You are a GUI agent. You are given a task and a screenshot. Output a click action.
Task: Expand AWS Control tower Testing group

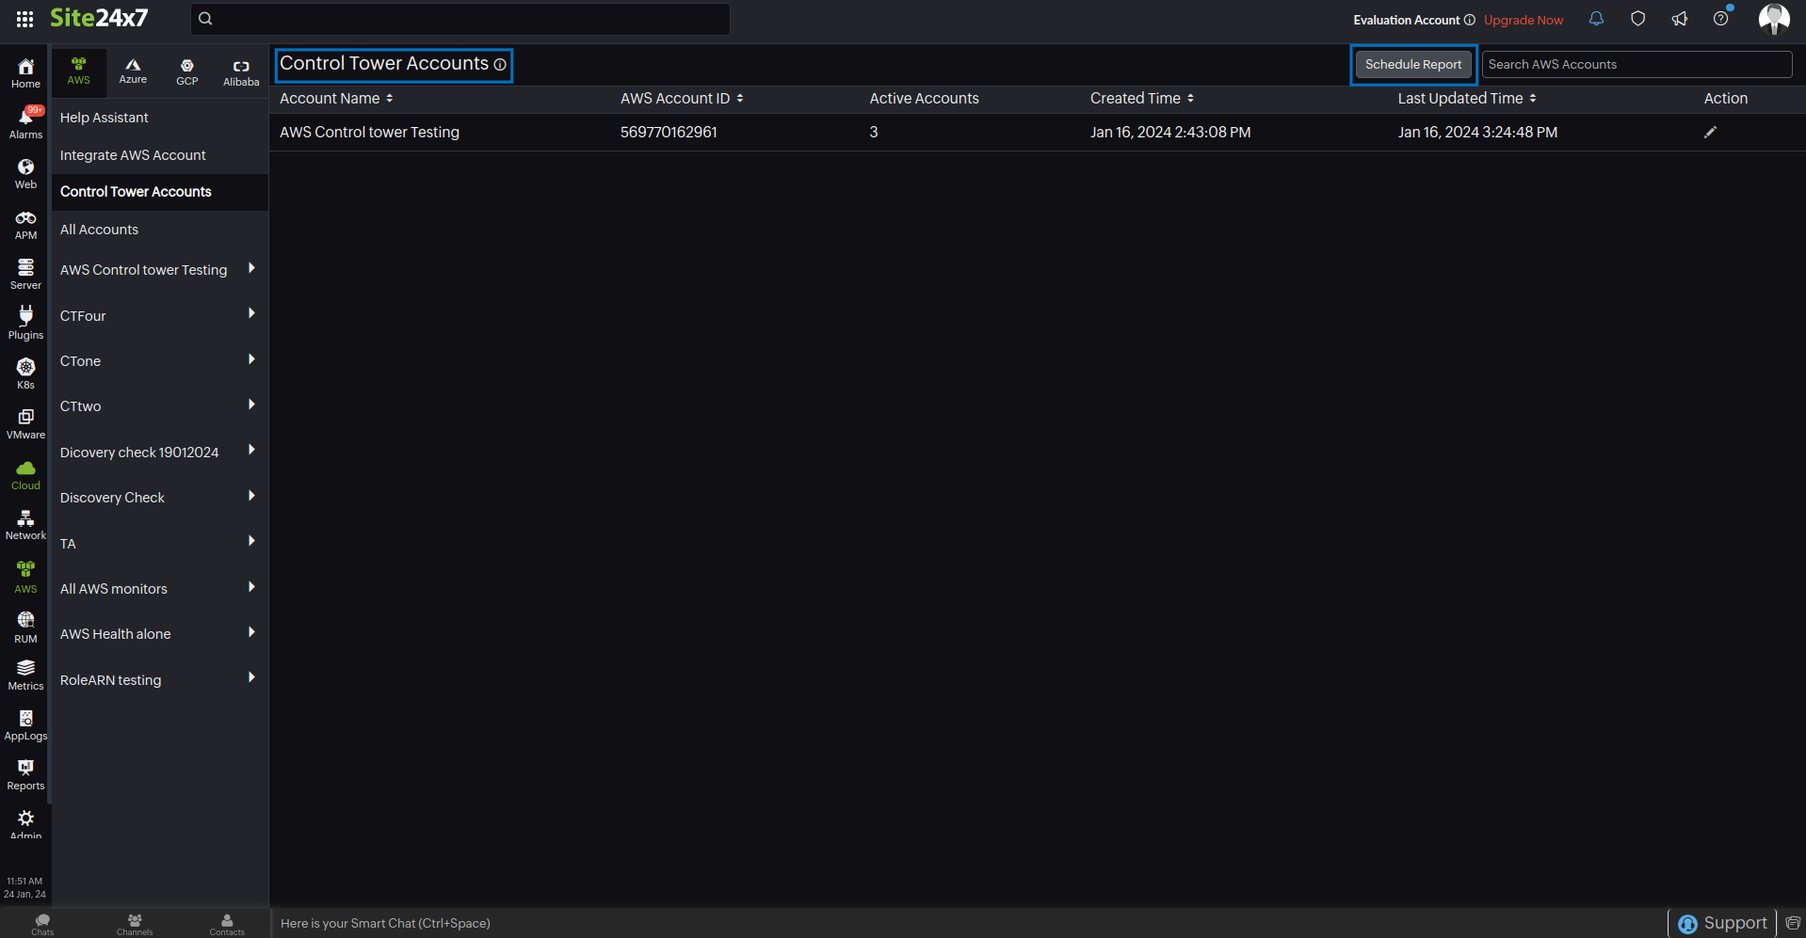point(251,268)
